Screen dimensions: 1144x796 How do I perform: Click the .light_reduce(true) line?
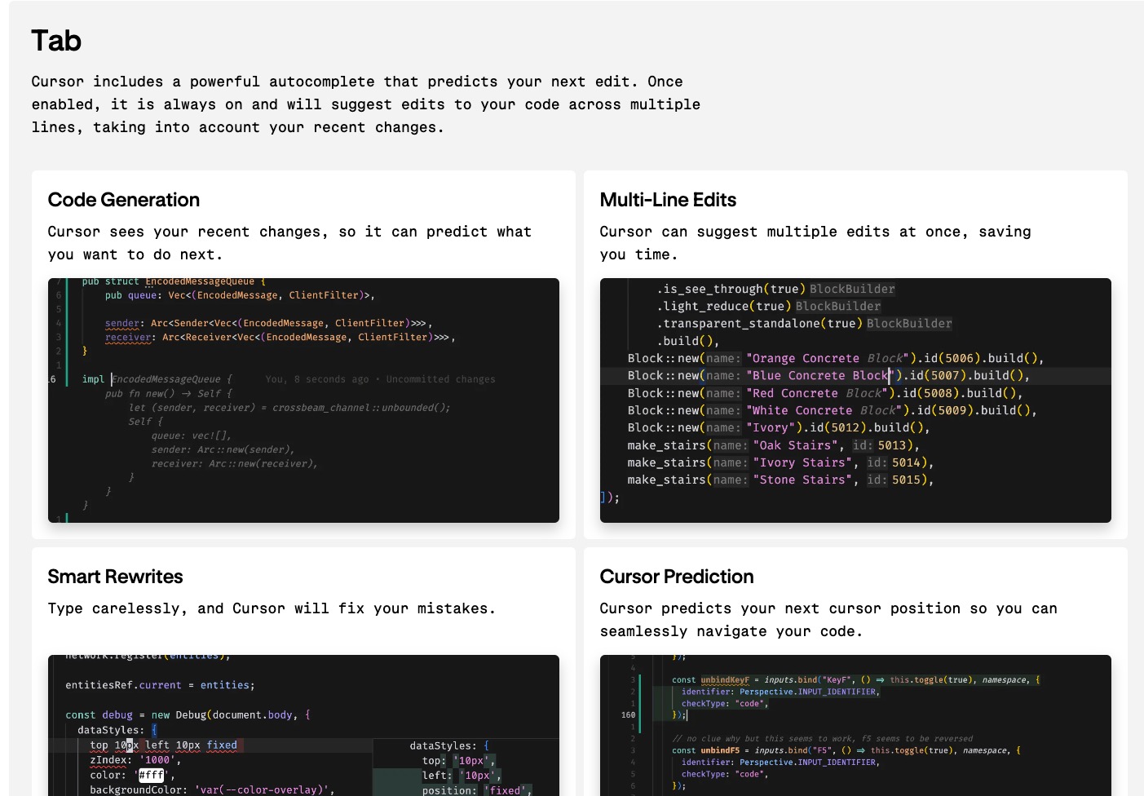pos(768,307)
